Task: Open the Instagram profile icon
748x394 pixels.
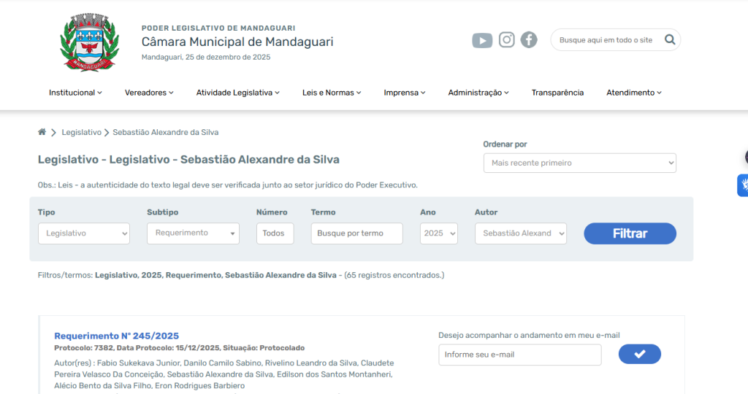Action: [507, 40]
